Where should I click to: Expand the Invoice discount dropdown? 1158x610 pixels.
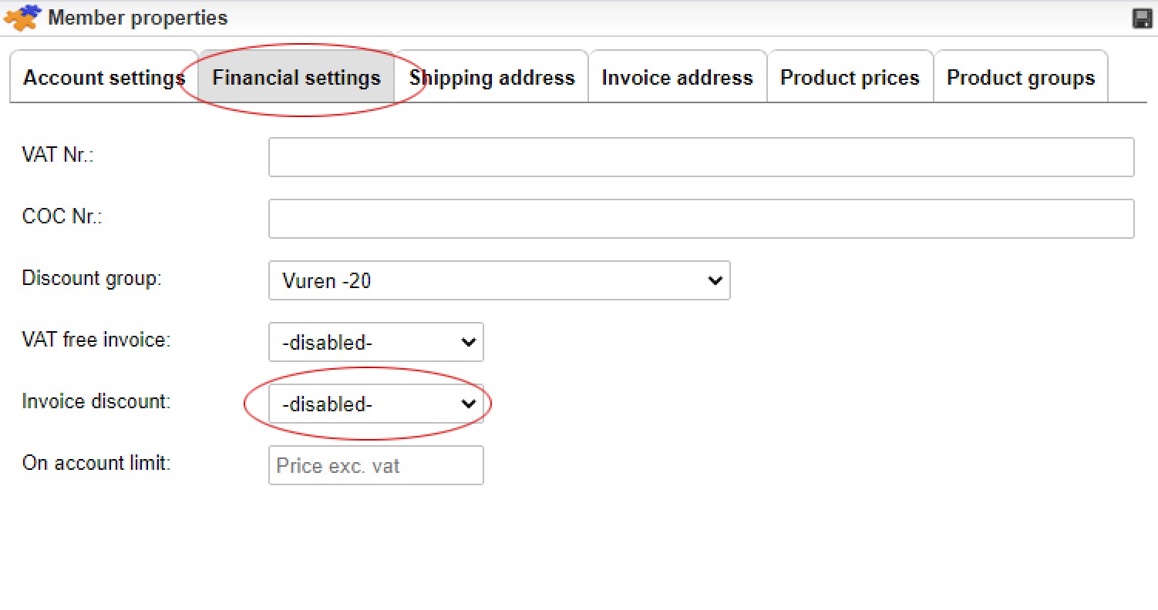(375, 404)
